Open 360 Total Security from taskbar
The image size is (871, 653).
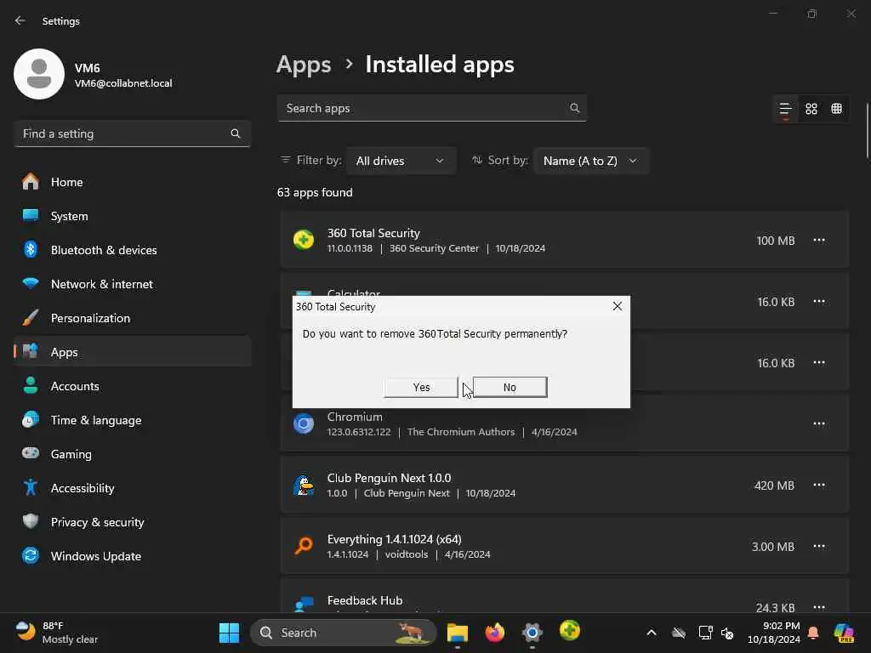(x=569, y=631)
